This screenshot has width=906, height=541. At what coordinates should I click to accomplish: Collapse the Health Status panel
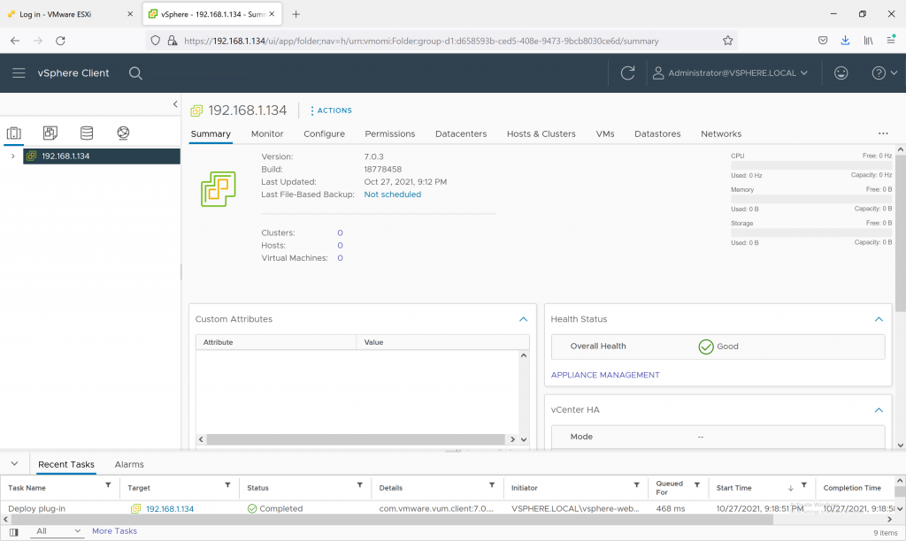click(879, 319)
